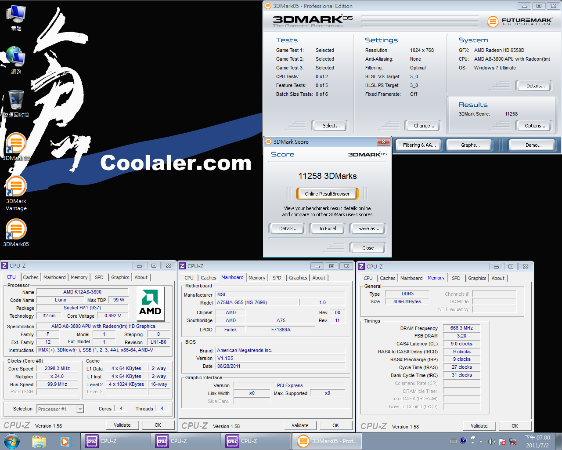Click the Max TDP 99 W value
Screen dimensions: 562x450
coord(119,300)
